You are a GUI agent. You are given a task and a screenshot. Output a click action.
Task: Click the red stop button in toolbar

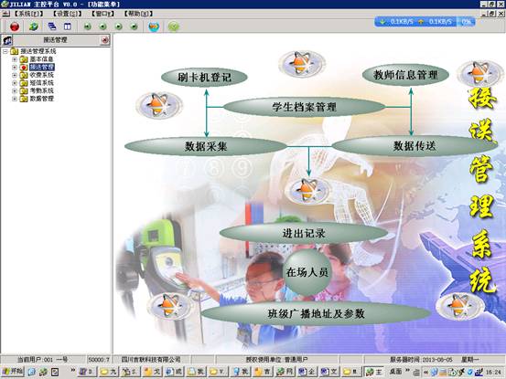point(15,26)
